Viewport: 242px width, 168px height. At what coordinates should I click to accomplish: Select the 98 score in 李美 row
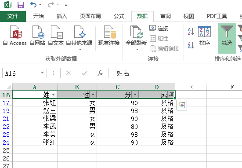coord(118,134)
